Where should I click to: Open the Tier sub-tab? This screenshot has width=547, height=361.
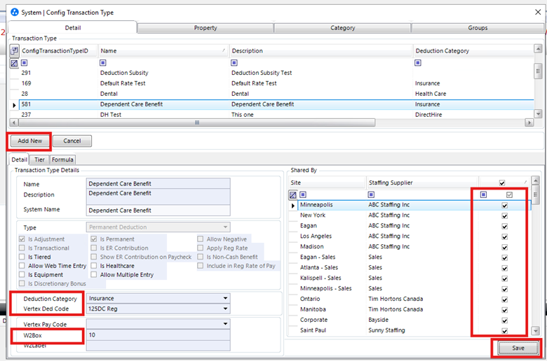click(39, 160)
